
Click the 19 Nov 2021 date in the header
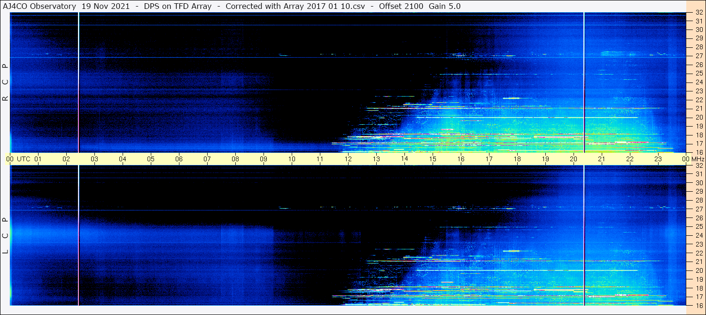[x=106, y=6]
